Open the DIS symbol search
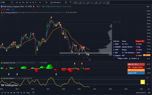This screenshot has height=95, width=152. pyautogui.click(x=3, y=2)
